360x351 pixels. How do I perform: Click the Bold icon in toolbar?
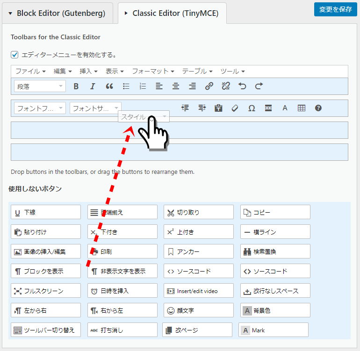pos(76,86)
